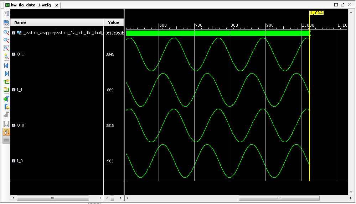This screenshot has height=204, width=356.
Task: Click the Name column header
Action: point(57,22)
